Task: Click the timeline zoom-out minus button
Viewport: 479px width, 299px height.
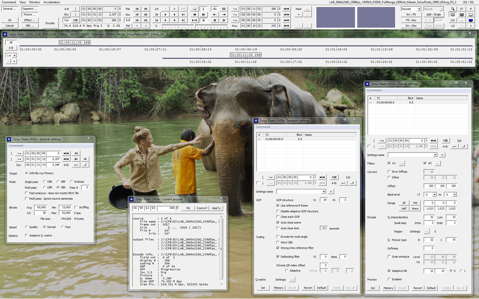Action: click(x=8, y=61)
